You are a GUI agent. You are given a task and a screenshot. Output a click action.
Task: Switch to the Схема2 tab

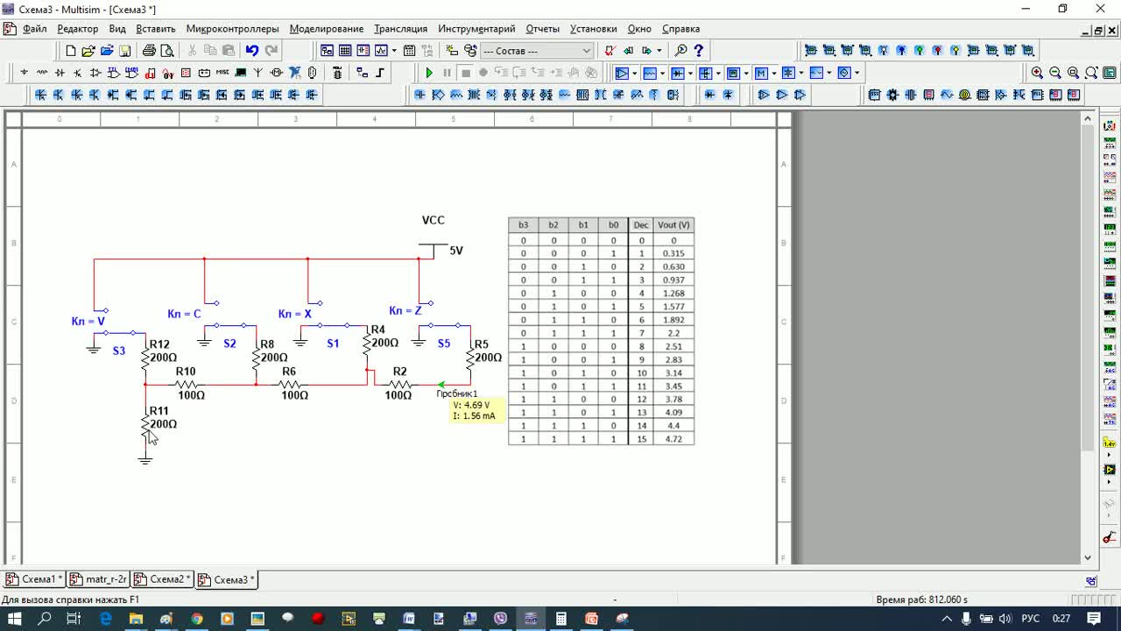click(162, 579)
